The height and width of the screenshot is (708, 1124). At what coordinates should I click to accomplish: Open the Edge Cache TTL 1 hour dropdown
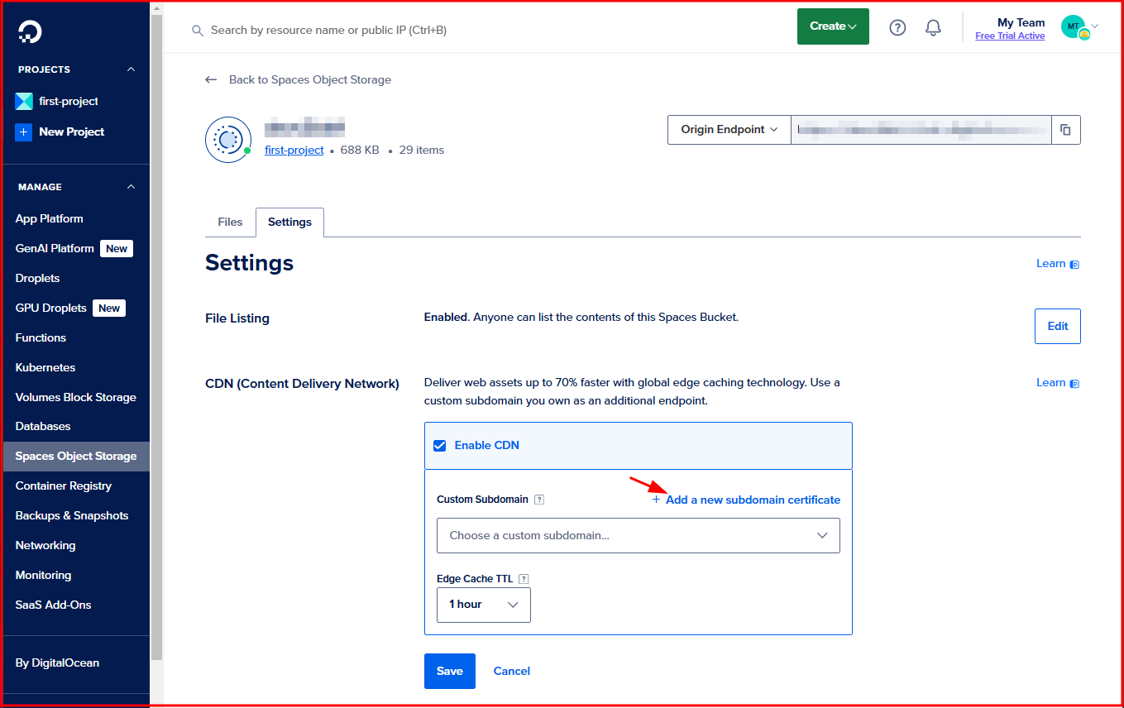coord(484,605)
